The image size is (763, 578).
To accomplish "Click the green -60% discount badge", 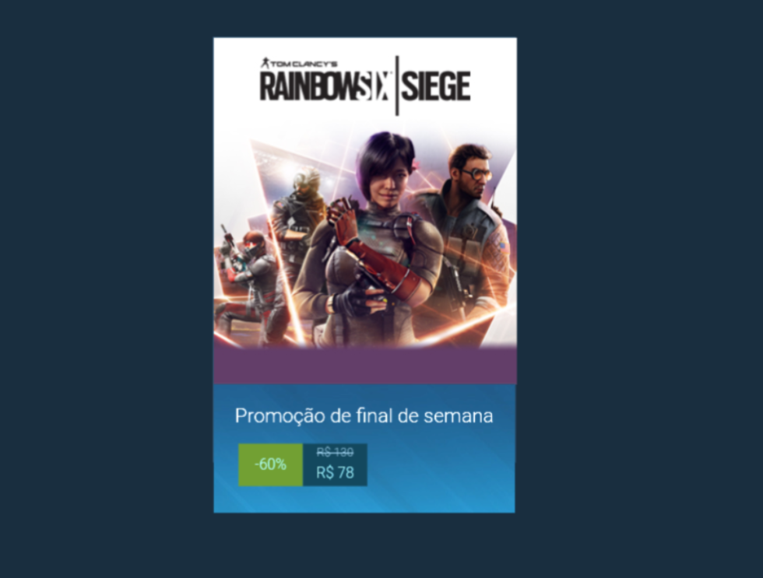I will coord(271,464).
